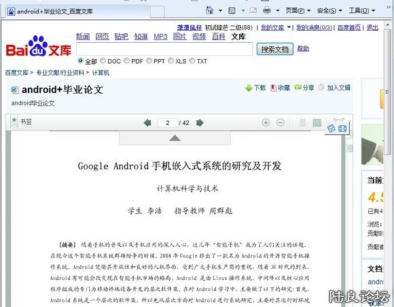Select the DOC radio button
This screenshot has width=394, height=307.
coord(103,60)
